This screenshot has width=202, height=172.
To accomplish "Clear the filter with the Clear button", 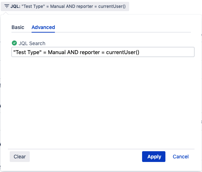I will pyautogui.click(x=20, y=157).
